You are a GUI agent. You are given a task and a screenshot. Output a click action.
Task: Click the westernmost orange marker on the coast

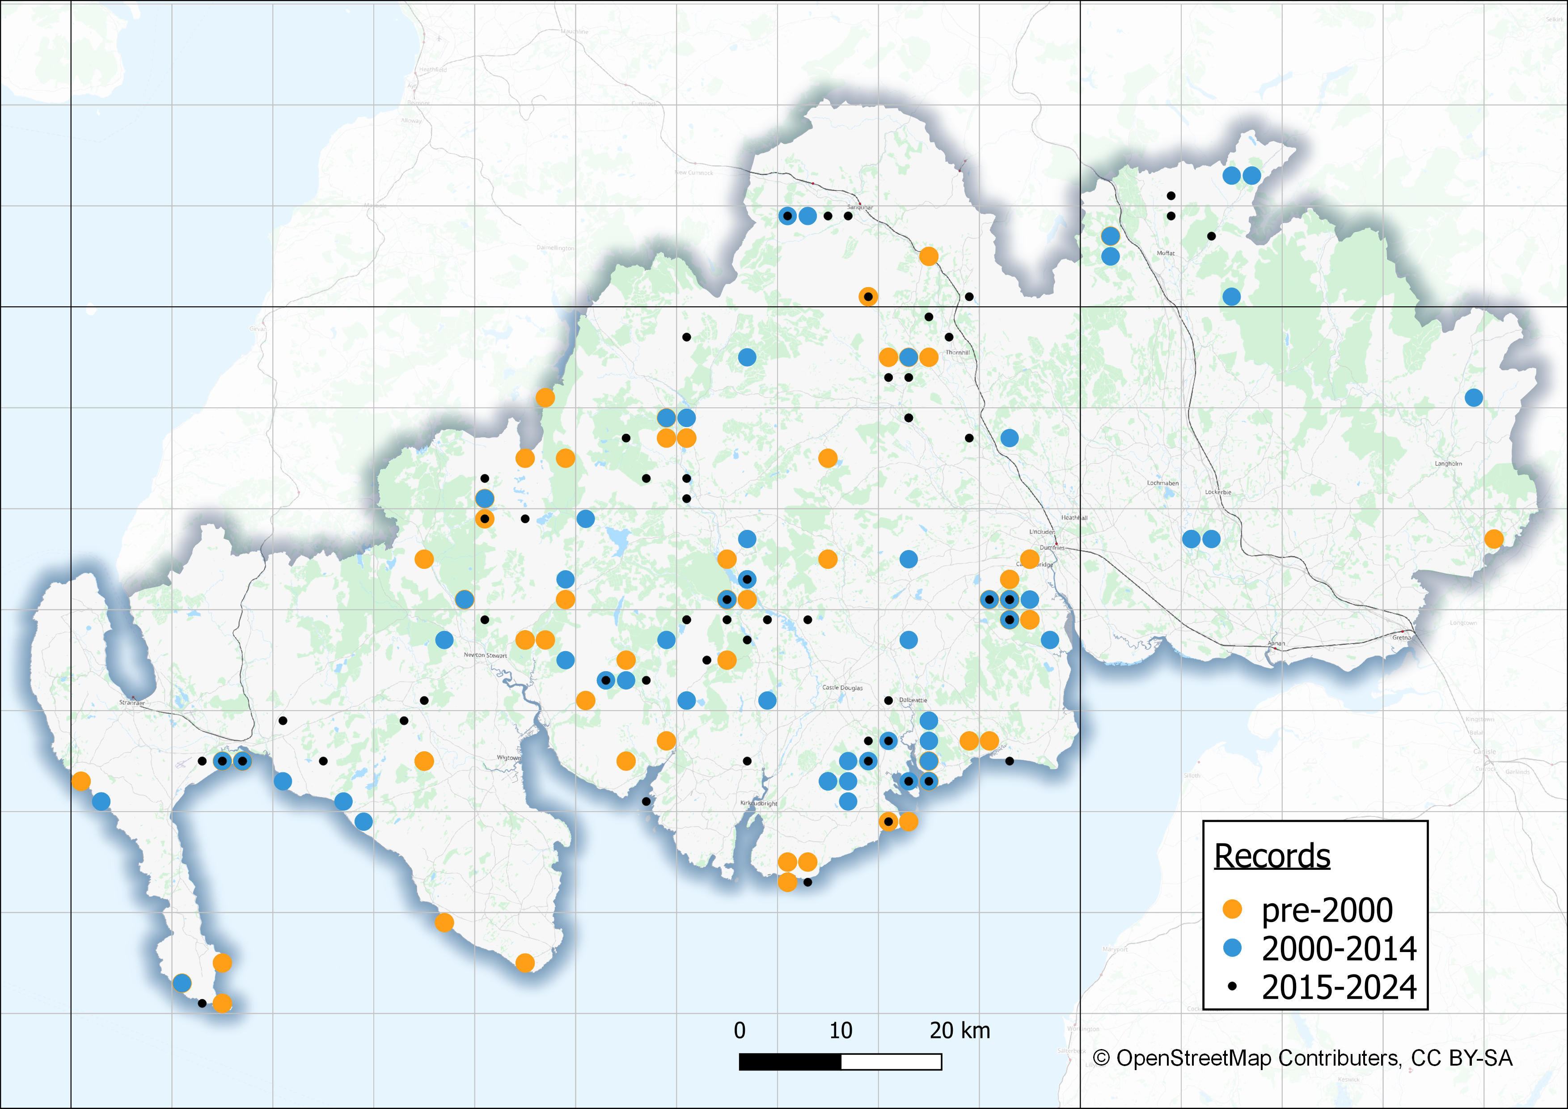pyautogui.click(x=80, y=781)
